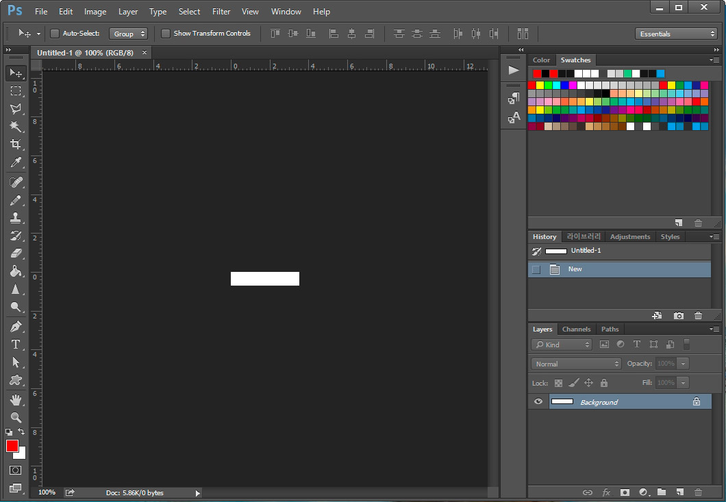Toggle Lock position icon
The image size is (726, 502).
[x=588, y=383]
